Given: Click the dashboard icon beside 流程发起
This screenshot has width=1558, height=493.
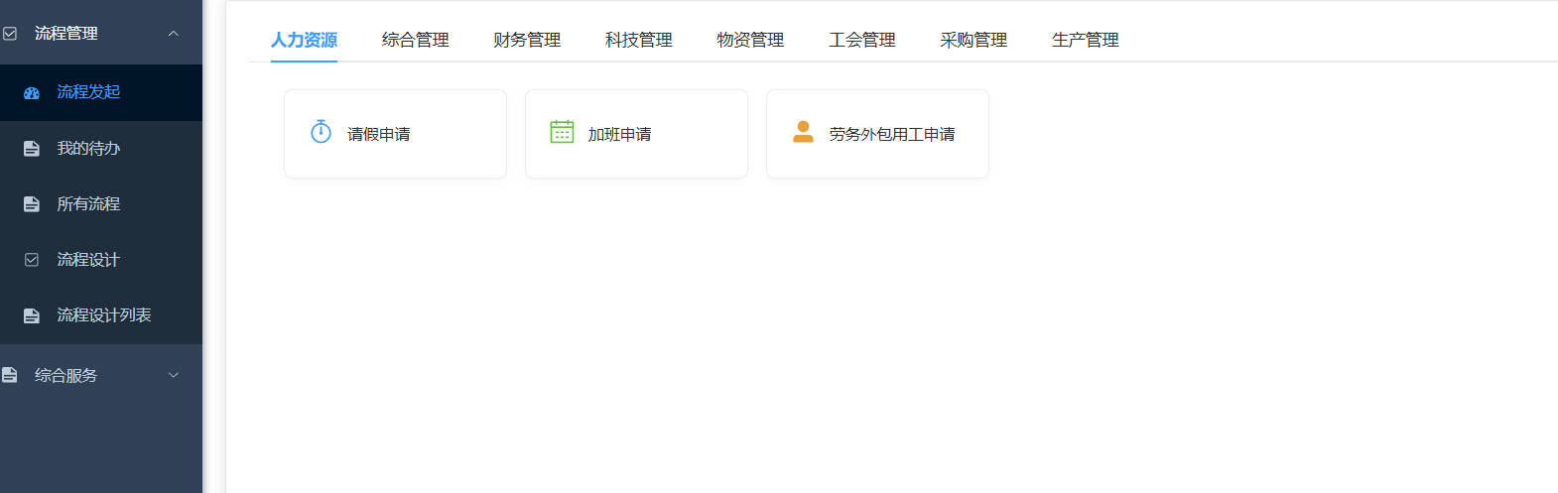Looking at the screenshot, I should pos(32,93).
